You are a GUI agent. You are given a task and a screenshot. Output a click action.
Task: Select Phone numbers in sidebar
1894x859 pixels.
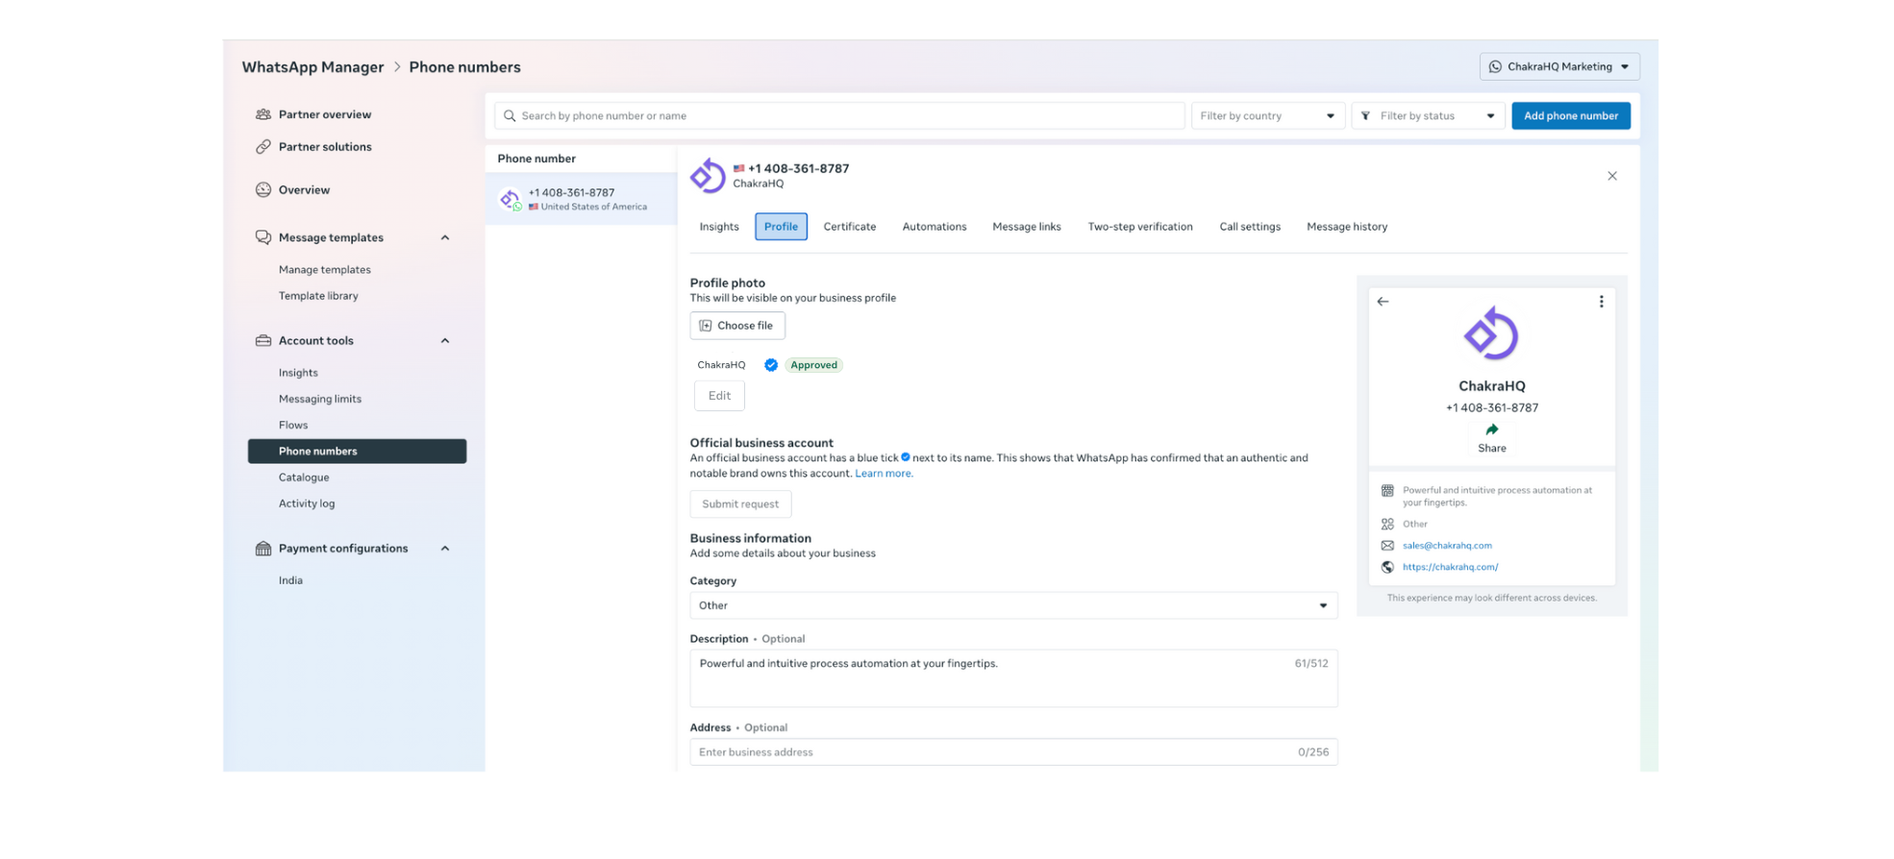pyautogui.click(x=357, y=452)
